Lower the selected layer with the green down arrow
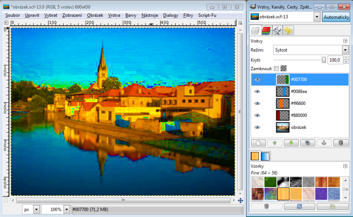Screen dimensions: 353x217 pos(291,143)
